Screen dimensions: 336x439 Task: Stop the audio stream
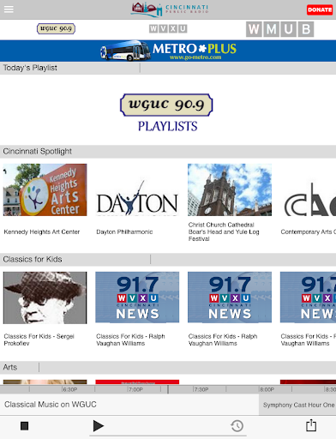(25, 426)
